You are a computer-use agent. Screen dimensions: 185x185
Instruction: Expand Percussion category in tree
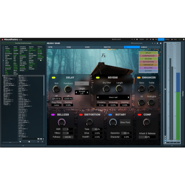coord(4,100)
